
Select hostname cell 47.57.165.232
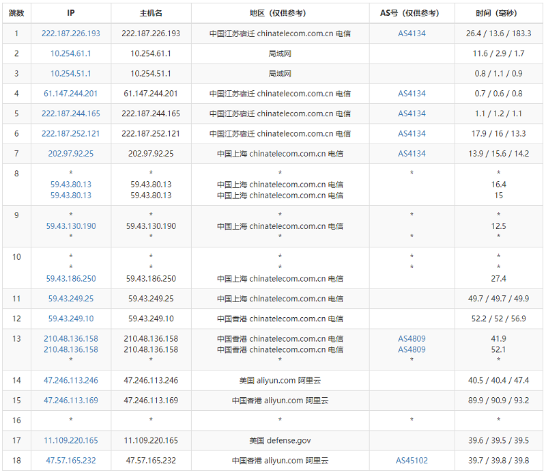pyautogui.click(x=151, y=461)
